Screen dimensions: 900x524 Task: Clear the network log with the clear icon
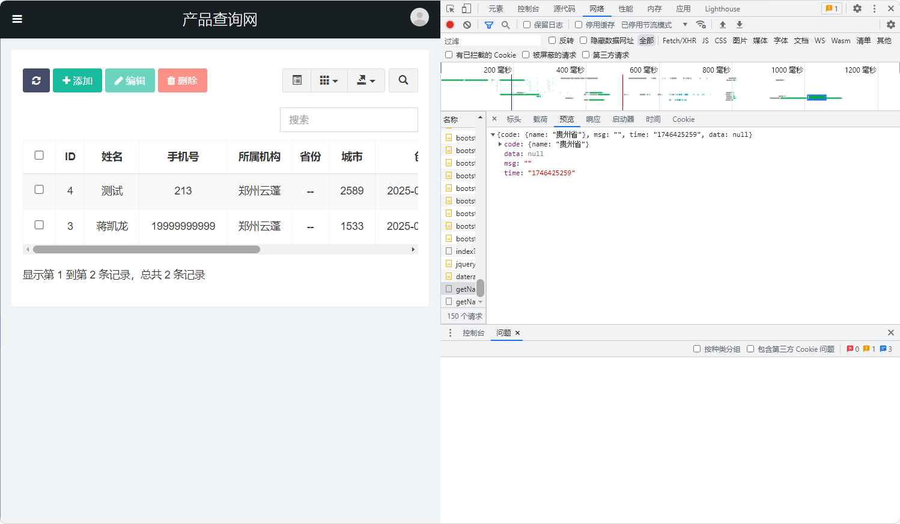pyautogui.click(x=467, y=25)
